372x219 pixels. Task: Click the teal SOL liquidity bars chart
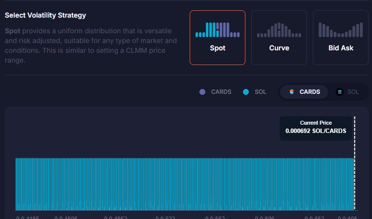tap(185, 184)
